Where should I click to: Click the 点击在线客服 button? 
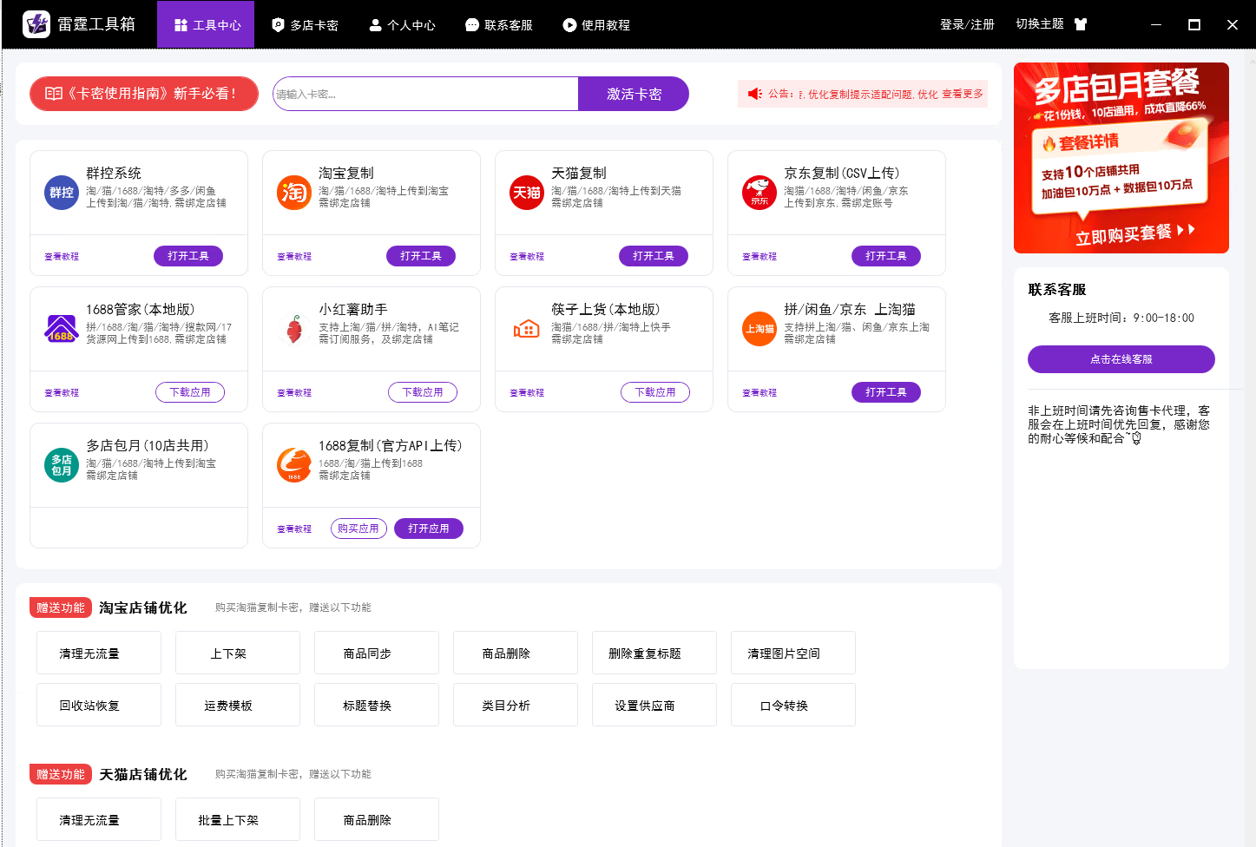click(1121, 359)
